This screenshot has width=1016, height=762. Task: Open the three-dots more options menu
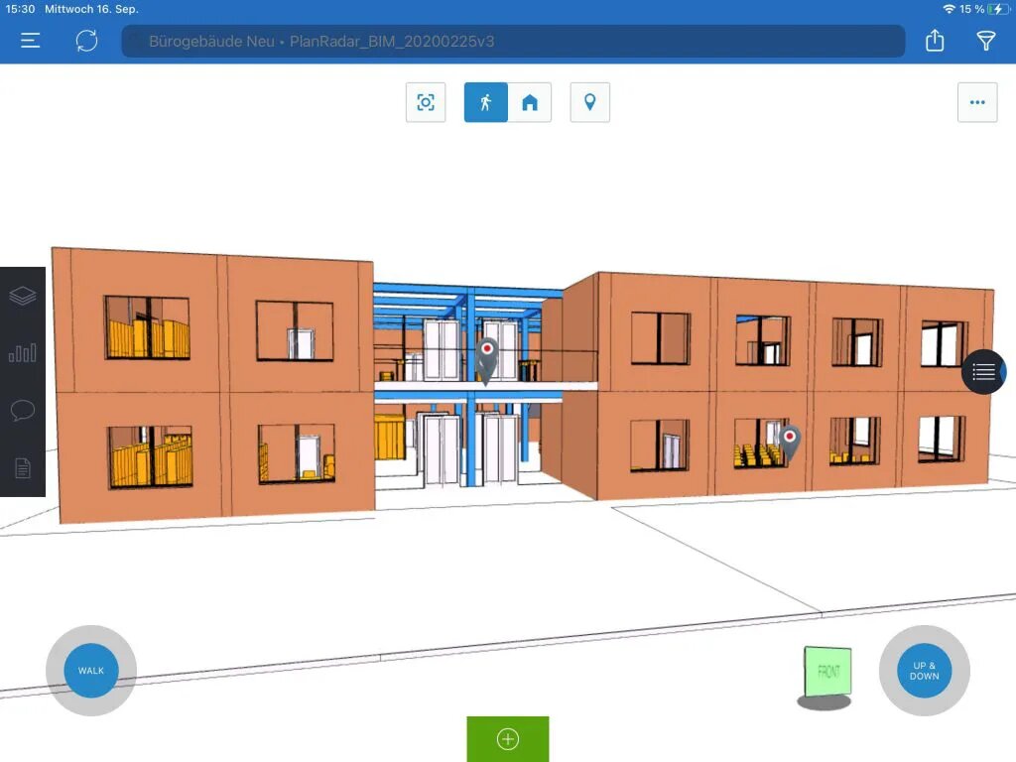coord(977,102)
